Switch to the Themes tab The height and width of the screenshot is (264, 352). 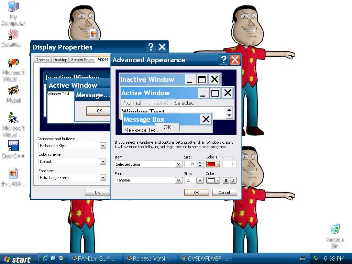[43, 60]
